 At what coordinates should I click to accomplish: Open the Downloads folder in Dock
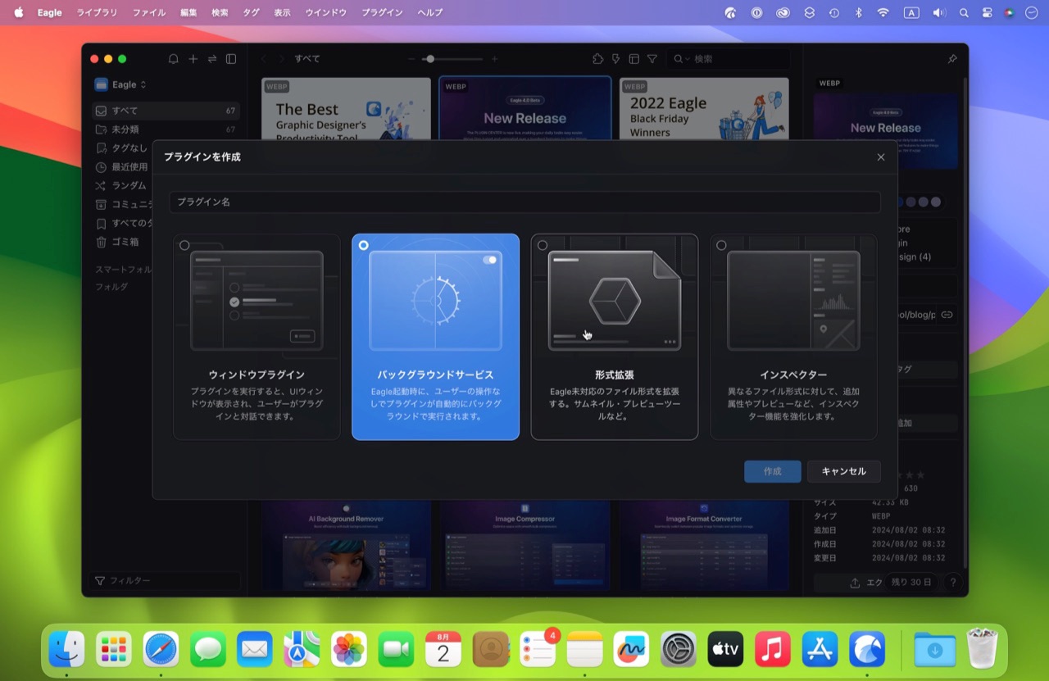[934, 649]
